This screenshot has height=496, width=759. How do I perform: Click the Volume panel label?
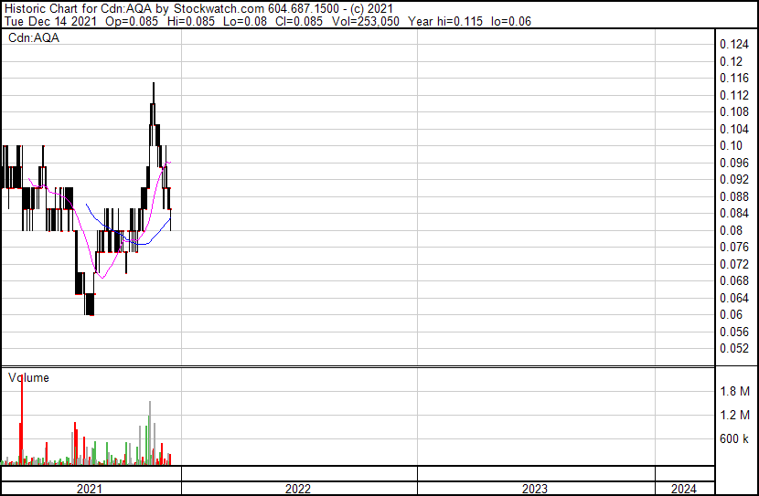(29, 377)
